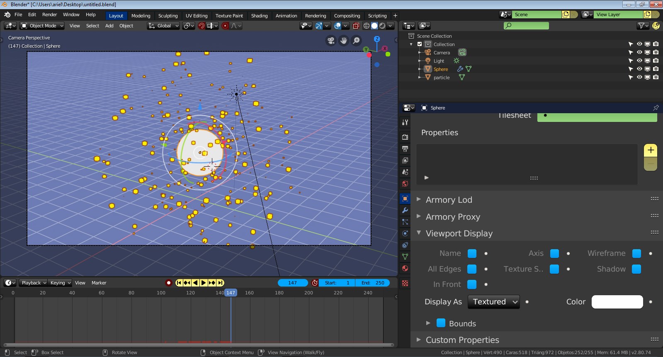
Task: Click the timeline play forward button
Action: tap(204, 283)
